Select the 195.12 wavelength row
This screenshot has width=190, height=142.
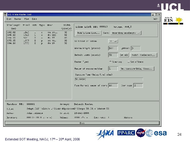39,35
